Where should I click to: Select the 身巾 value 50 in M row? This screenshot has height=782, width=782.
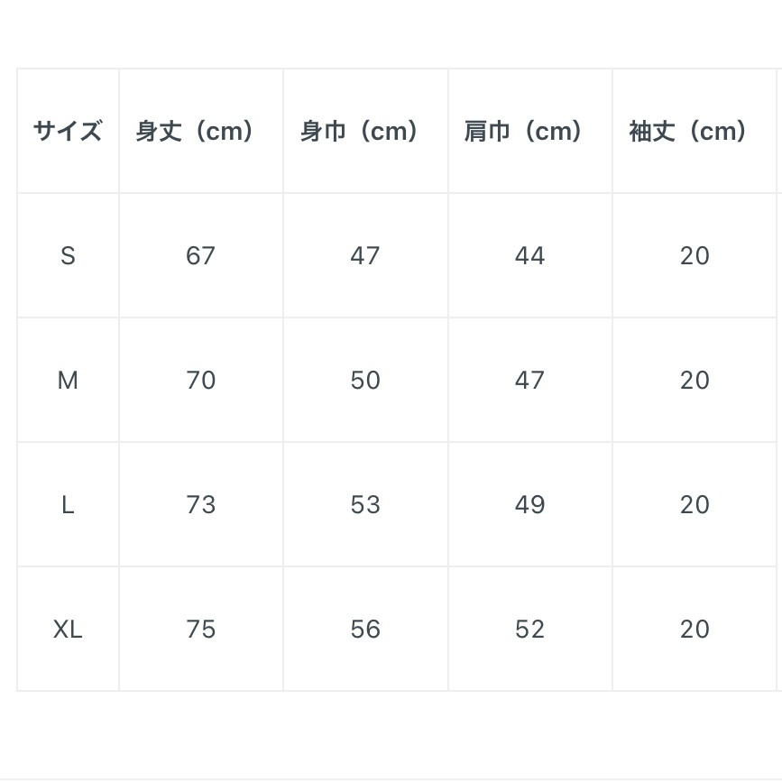point(365,381)
